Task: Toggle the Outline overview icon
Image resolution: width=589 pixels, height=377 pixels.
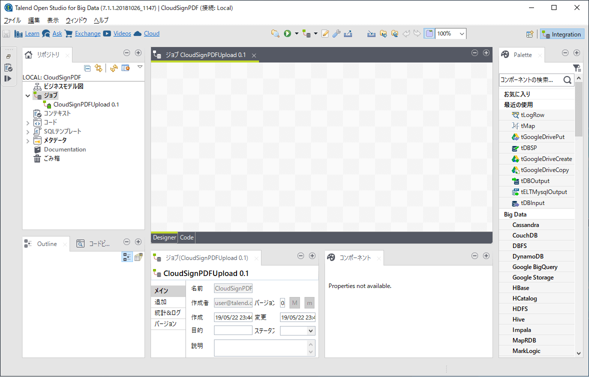Action: click(x=138, y=257)
